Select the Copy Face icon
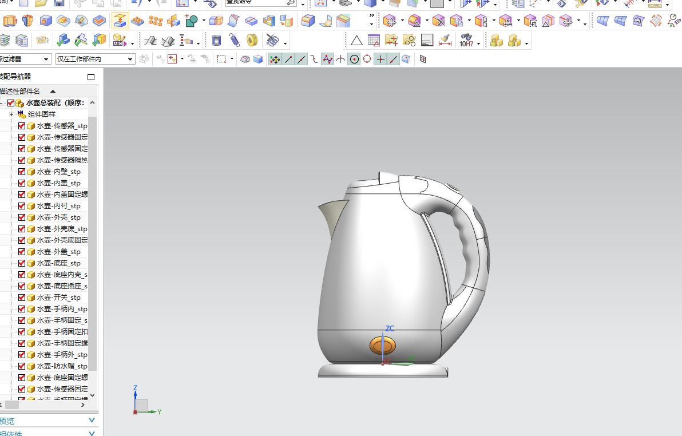Viewport: 682px width, 436px height. pos(456,21)
